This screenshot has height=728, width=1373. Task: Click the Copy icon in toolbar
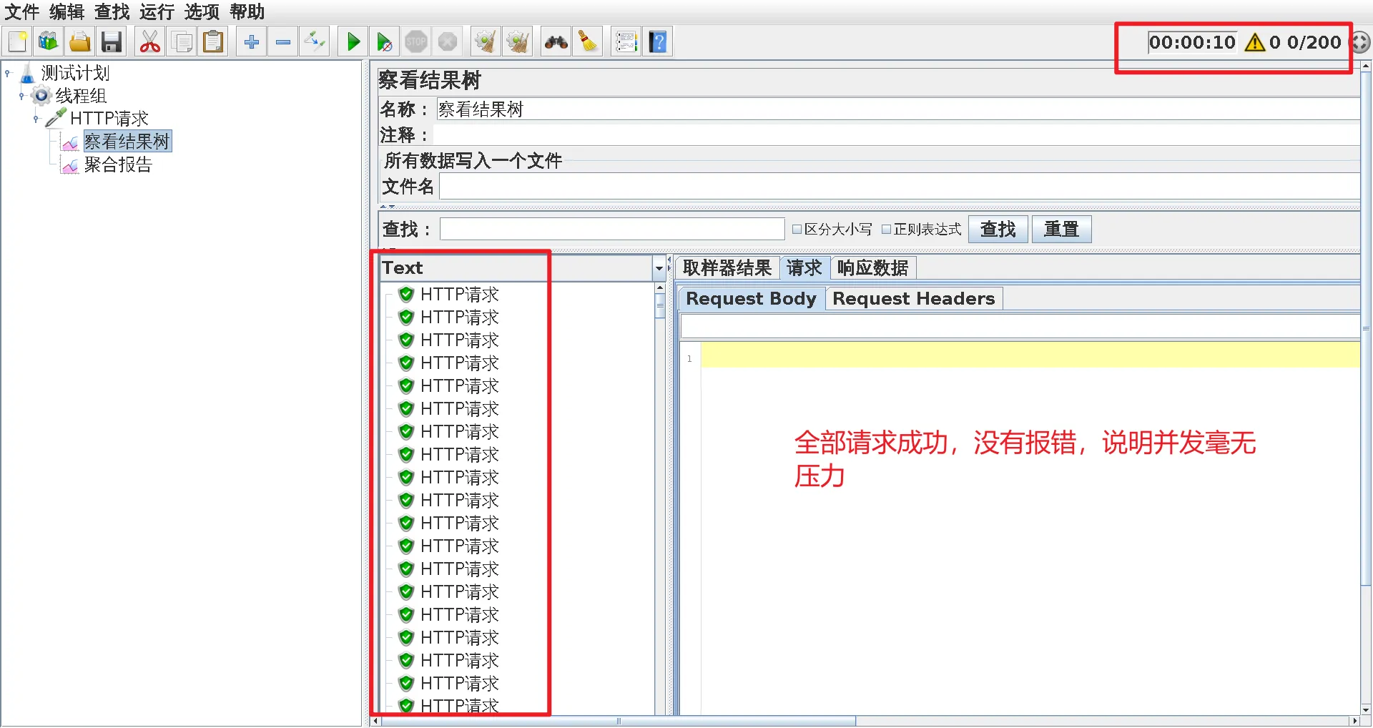click(182, 42)
